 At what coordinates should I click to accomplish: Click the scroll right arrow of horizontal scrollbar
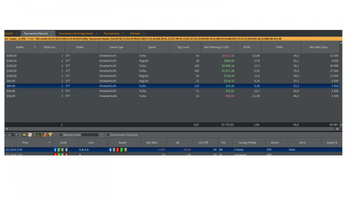pos(337,128)
